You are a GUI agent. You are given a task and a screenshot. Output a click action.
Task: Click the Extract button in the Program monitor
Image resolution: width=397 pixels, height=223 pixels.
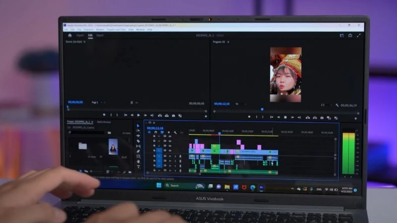[315, 118]
